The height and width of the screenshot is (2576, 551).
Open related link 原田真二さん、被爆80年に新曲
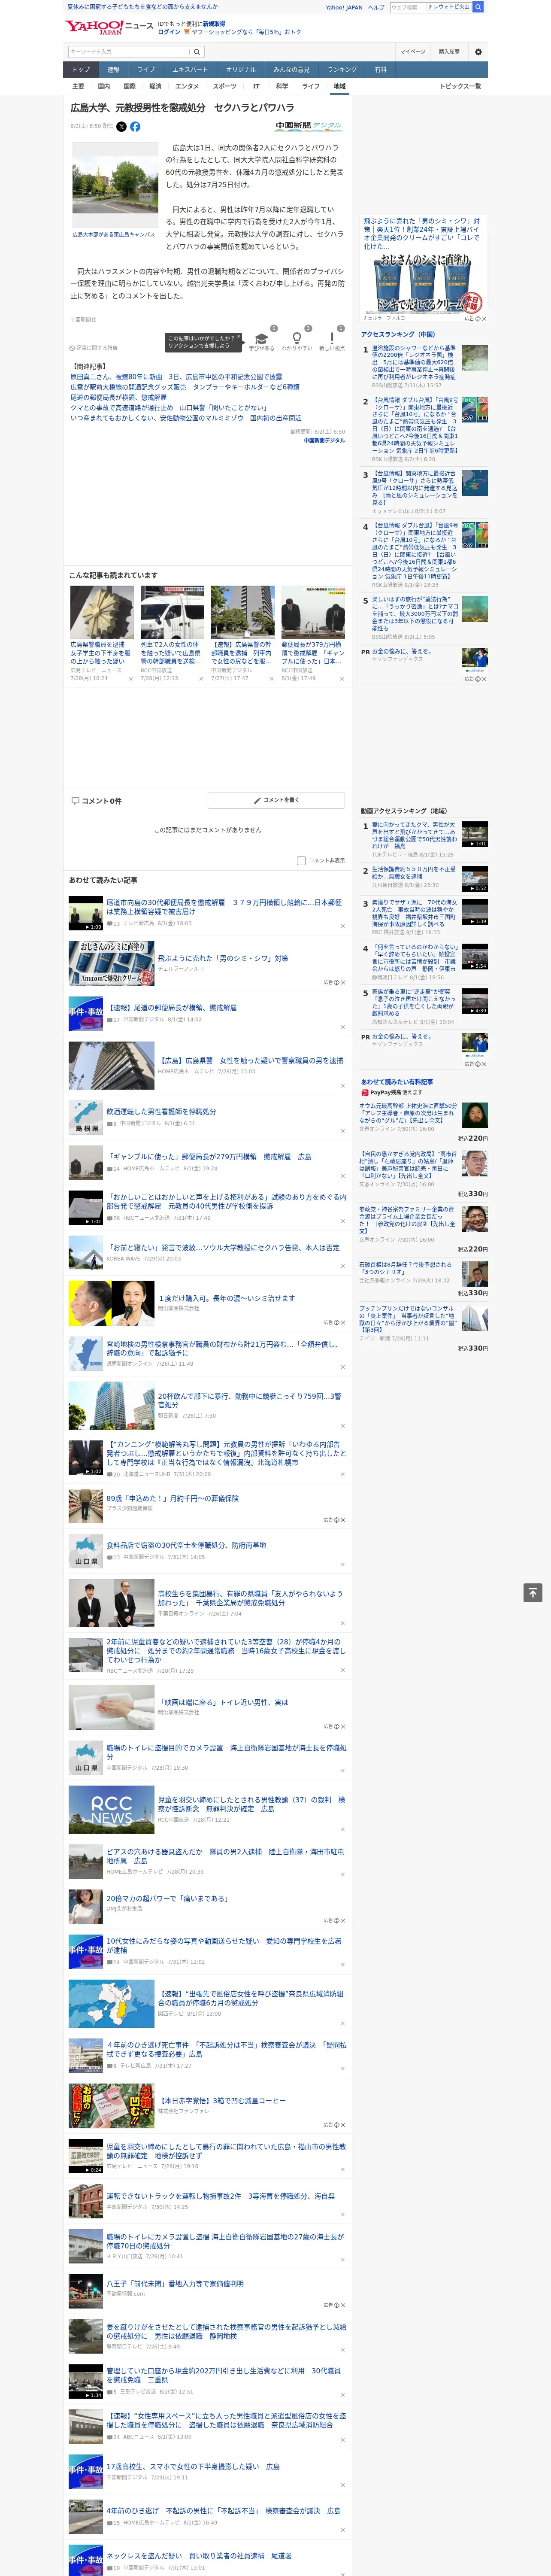176,377
